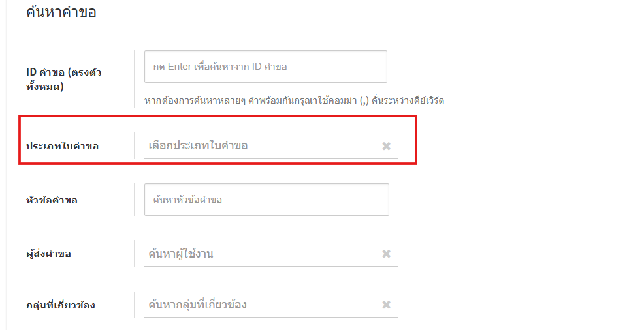
Task: Click the ID คำขอ (ตรงตัวทั้งหมด) field label
Action: pyautogui.click(x=63, y=78)
